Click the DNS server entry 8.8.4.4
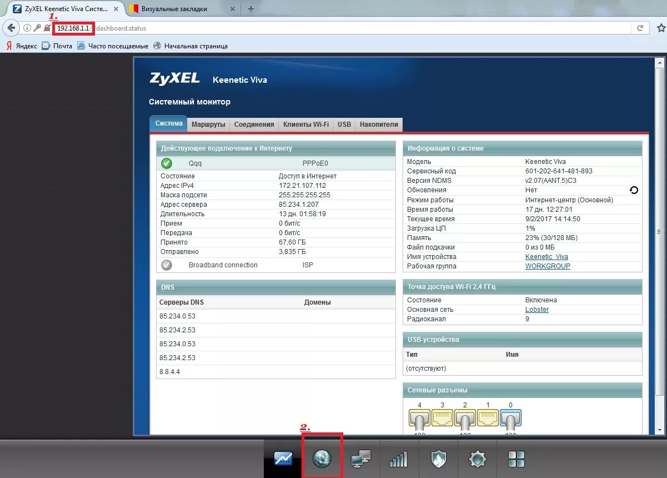 point(169,371)
